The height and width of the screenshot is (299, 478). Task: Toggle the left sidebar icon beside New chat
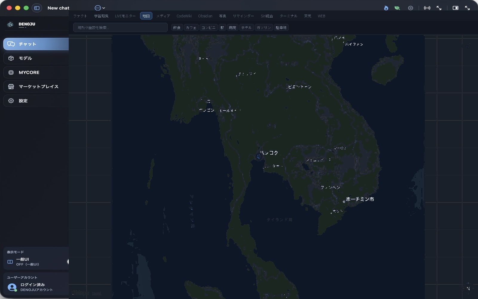click(37, 8)
